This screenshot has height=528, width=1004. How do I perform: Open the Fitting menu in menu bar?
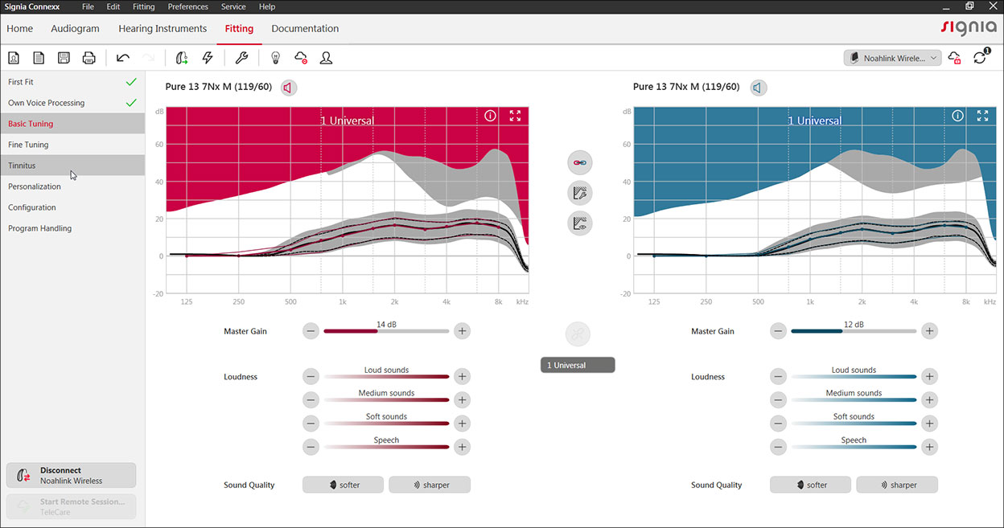143,6
